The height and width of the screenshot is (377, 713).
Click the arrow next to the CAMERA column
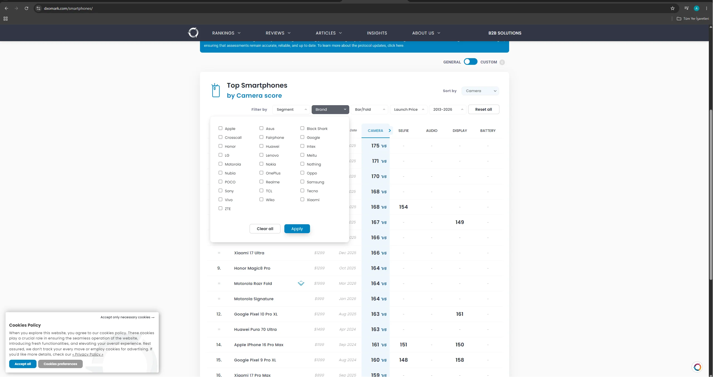point(390,130)
